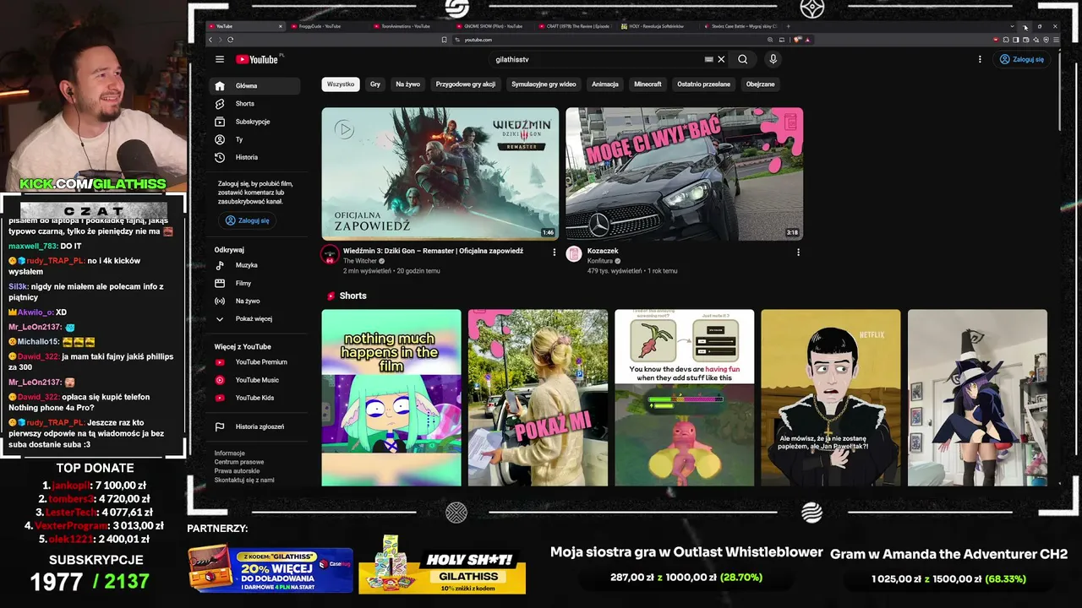The image size is (1082, 608).
Task: Switch to the ToonAnimations browser tab
Action: 412,26
